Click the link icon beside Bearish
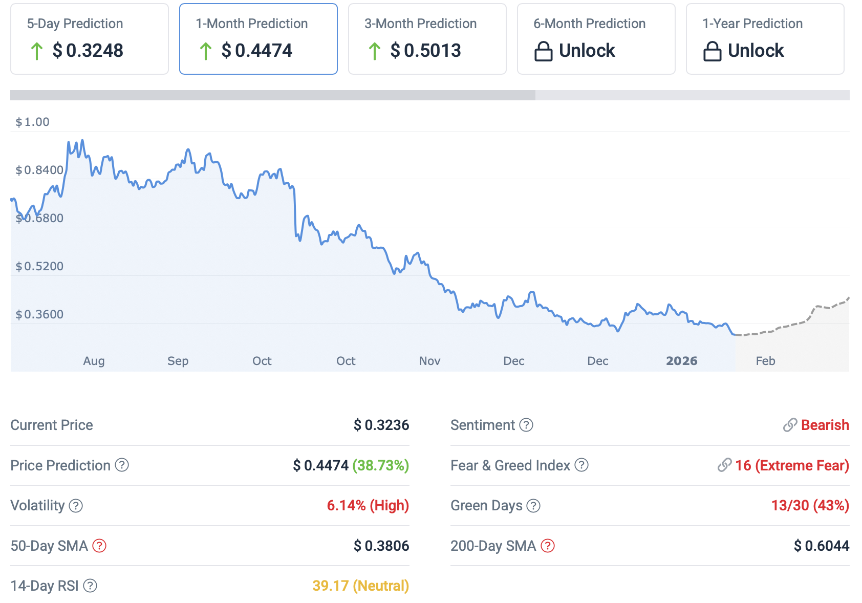This screenshot has height=603, width=862. [790, 425]
